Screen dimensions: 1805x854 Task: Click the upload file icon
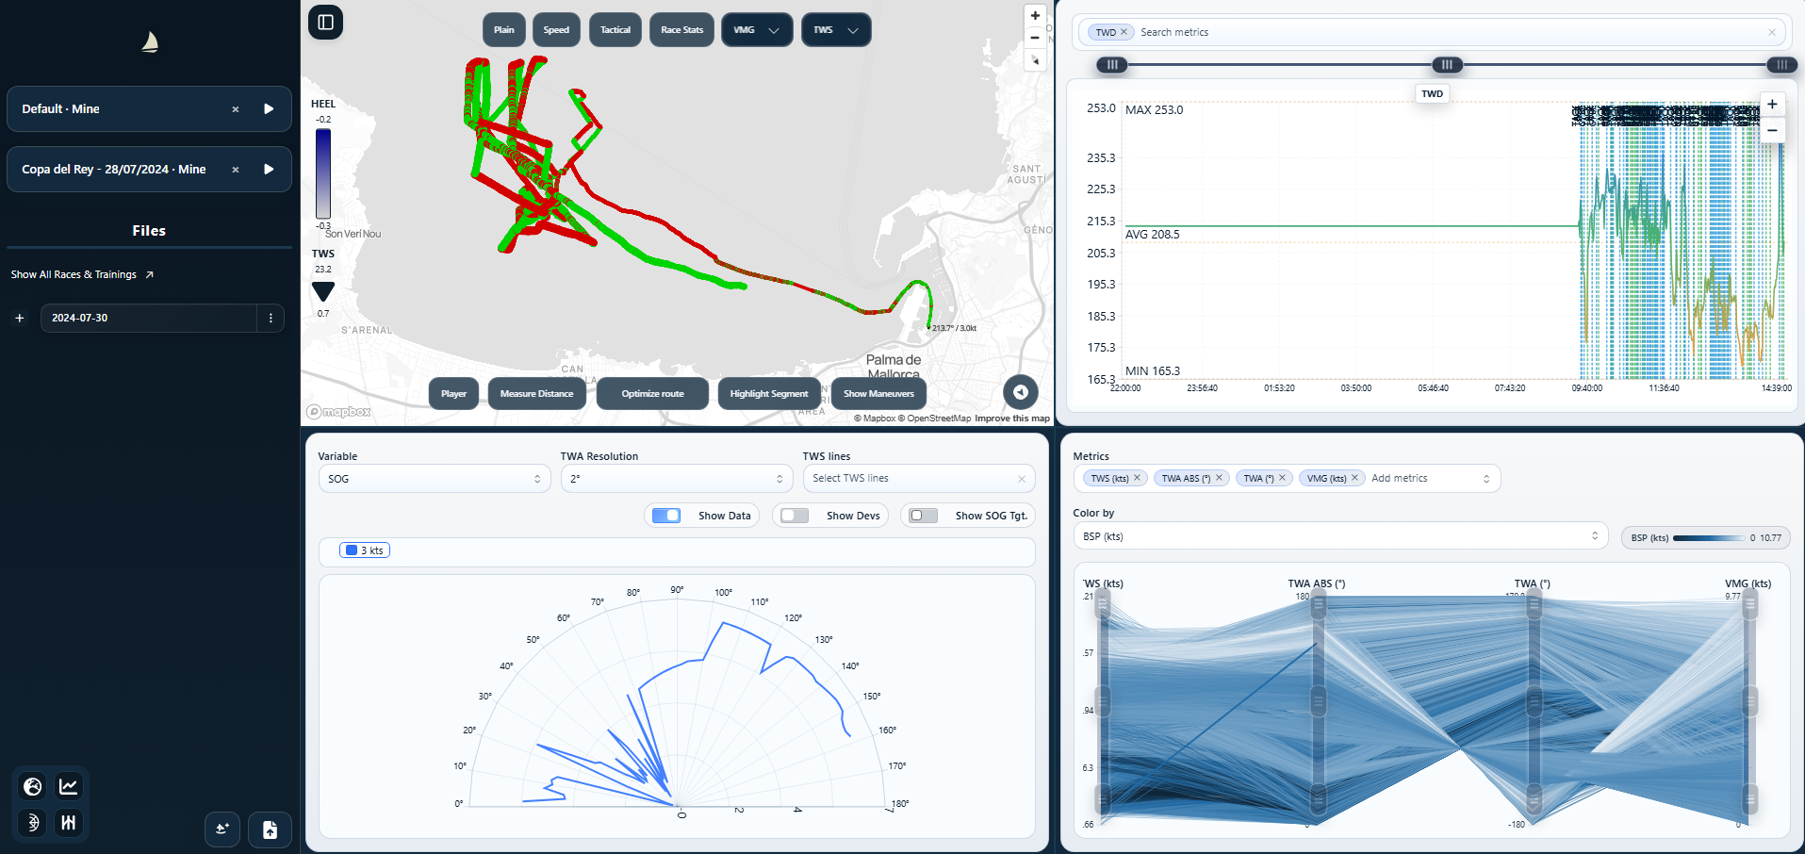(x=270, y=829)
